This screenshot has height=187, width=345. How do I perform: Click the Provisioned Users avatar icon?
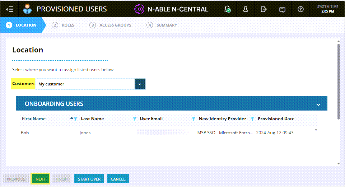pos(27,9)
